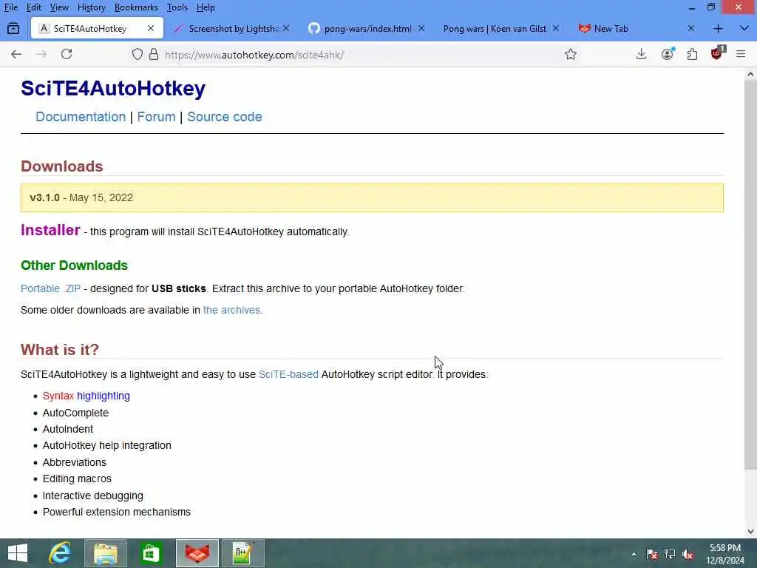Launch Internet Explorer from the taskbar
This screenshot has width=757, height=568.
60,553
